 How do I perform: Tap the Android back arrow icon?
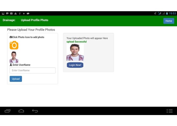35,111
